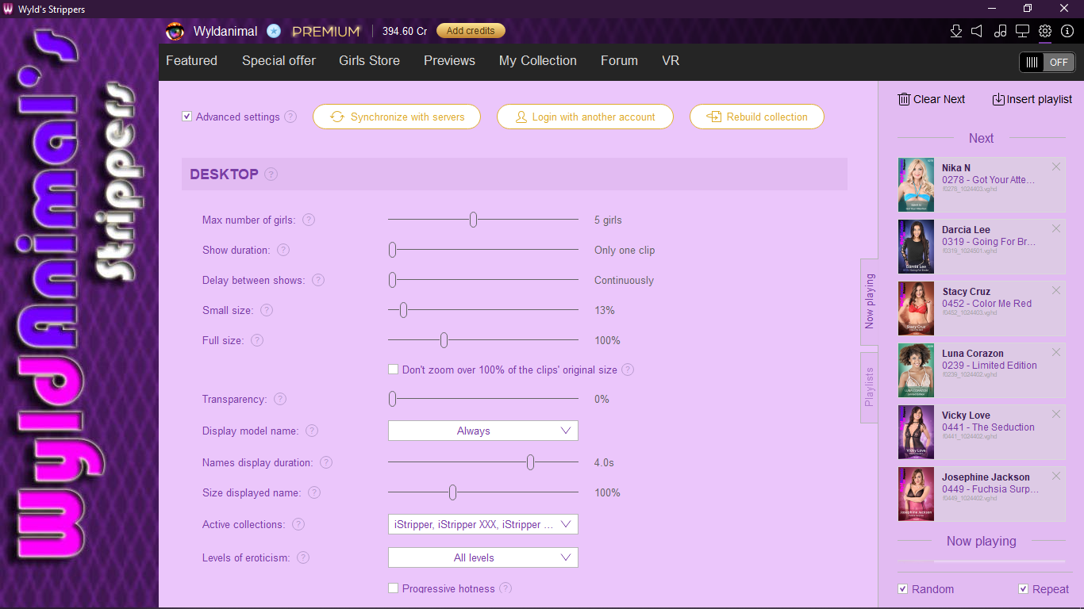
Task: Open Levels of eroticism dropdown
Action: pyautogui.click(x=483, y=557)
